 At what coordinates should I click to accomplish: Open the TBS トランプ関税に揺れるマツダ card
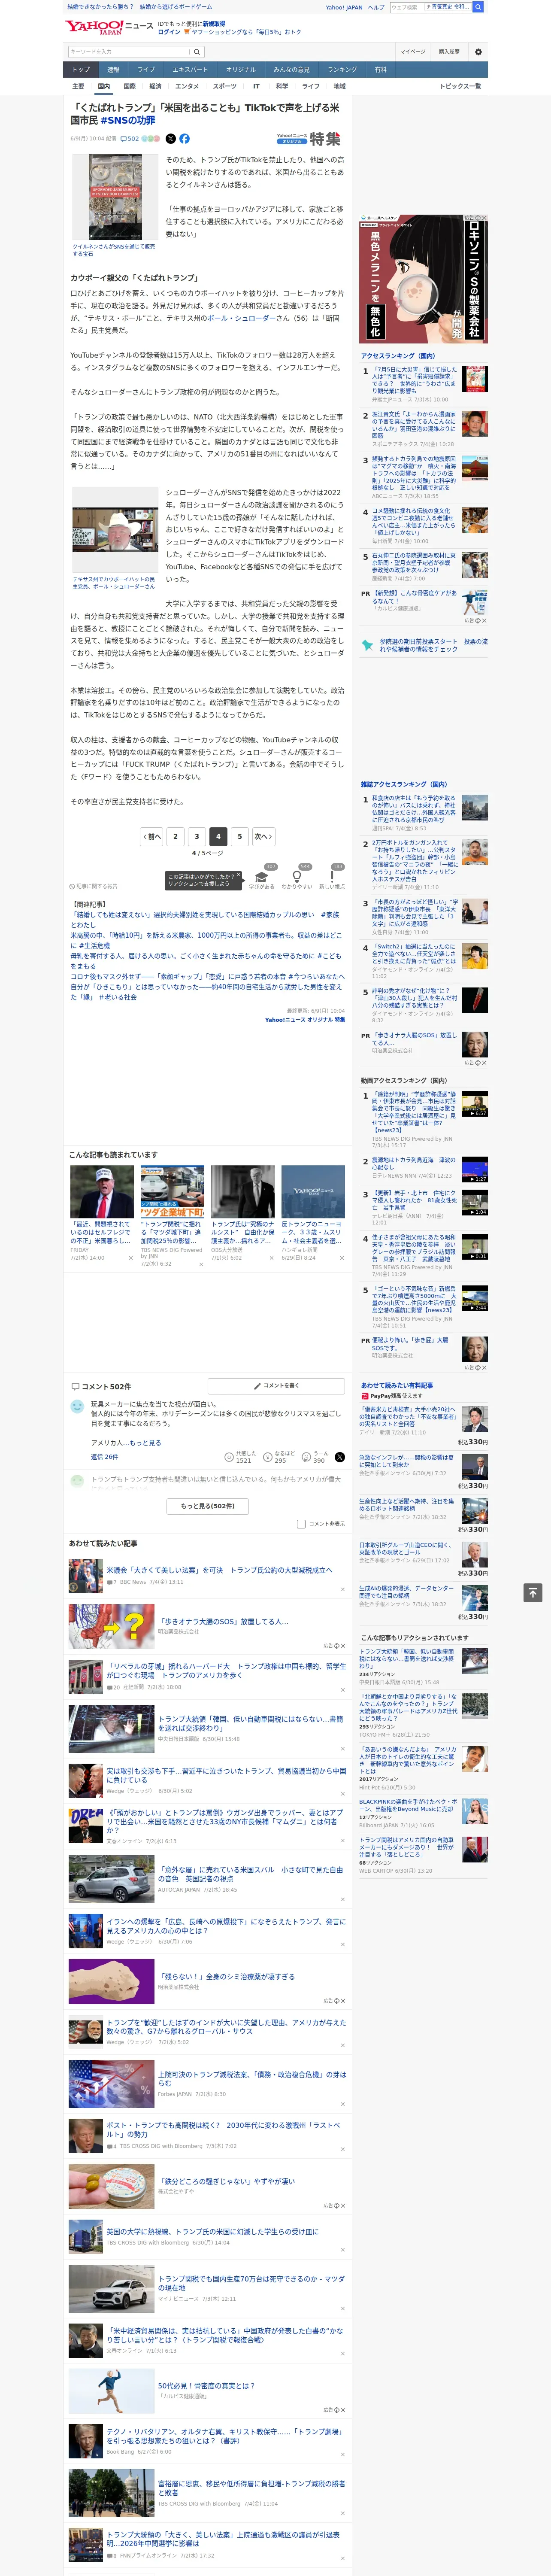point(172,1216)
